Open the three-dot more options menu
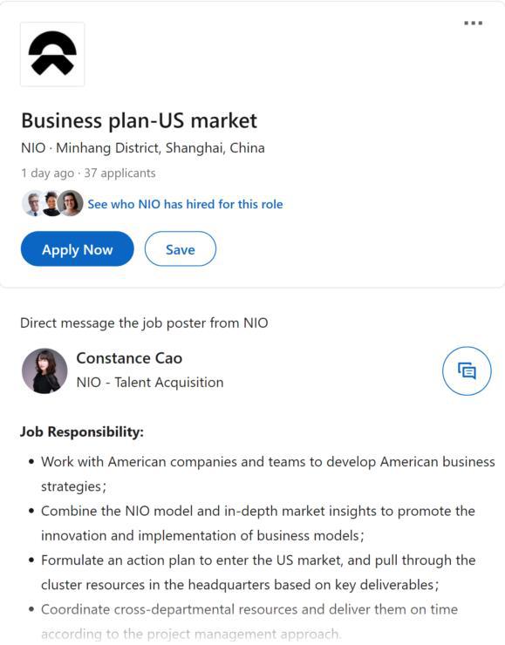Viewport: 505px width, 645px height. (x=473, y=23)
